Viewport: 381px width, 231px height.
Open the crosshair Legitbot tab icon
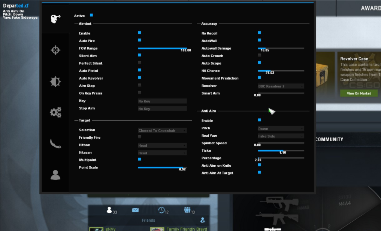[55, 50]
